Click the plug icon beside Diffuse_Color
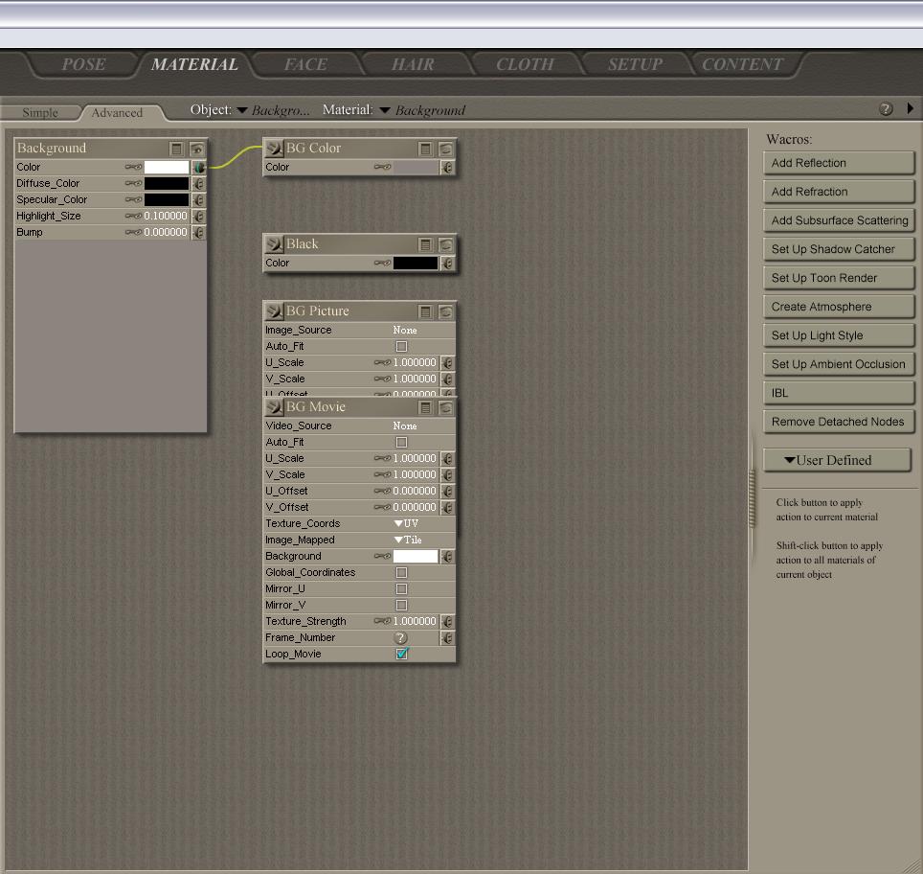Viewport: 923px width, 874px height. [x=198, y=184]
